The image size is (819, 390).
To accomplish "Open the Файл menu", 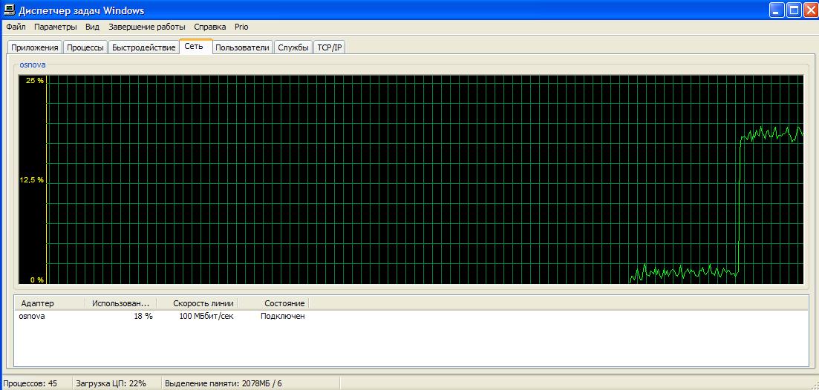I will pos(16,27).
